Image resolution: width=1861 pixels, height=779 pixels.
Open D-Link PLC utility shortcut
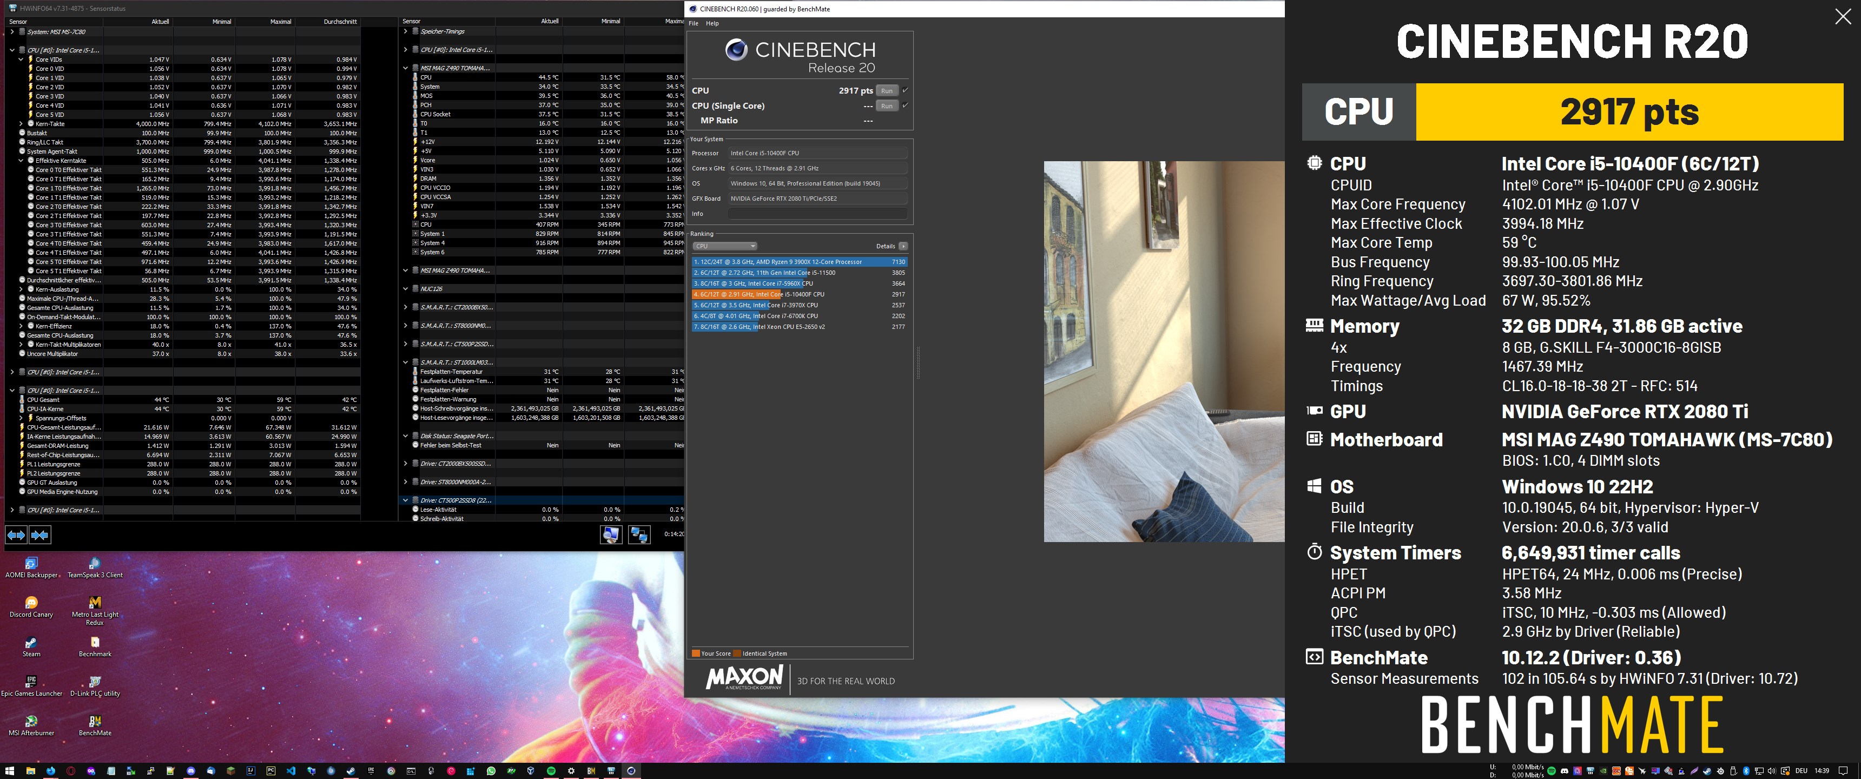click(x=95, y=686)
